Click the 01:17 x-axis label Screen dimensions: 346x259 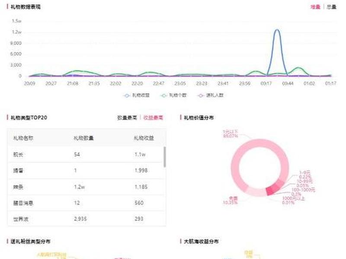click(330, 83)
